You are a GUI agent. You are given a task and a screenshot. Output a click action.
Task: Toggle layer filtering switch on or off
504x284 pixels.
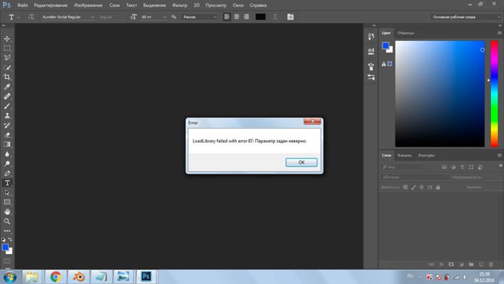(500, 165)
